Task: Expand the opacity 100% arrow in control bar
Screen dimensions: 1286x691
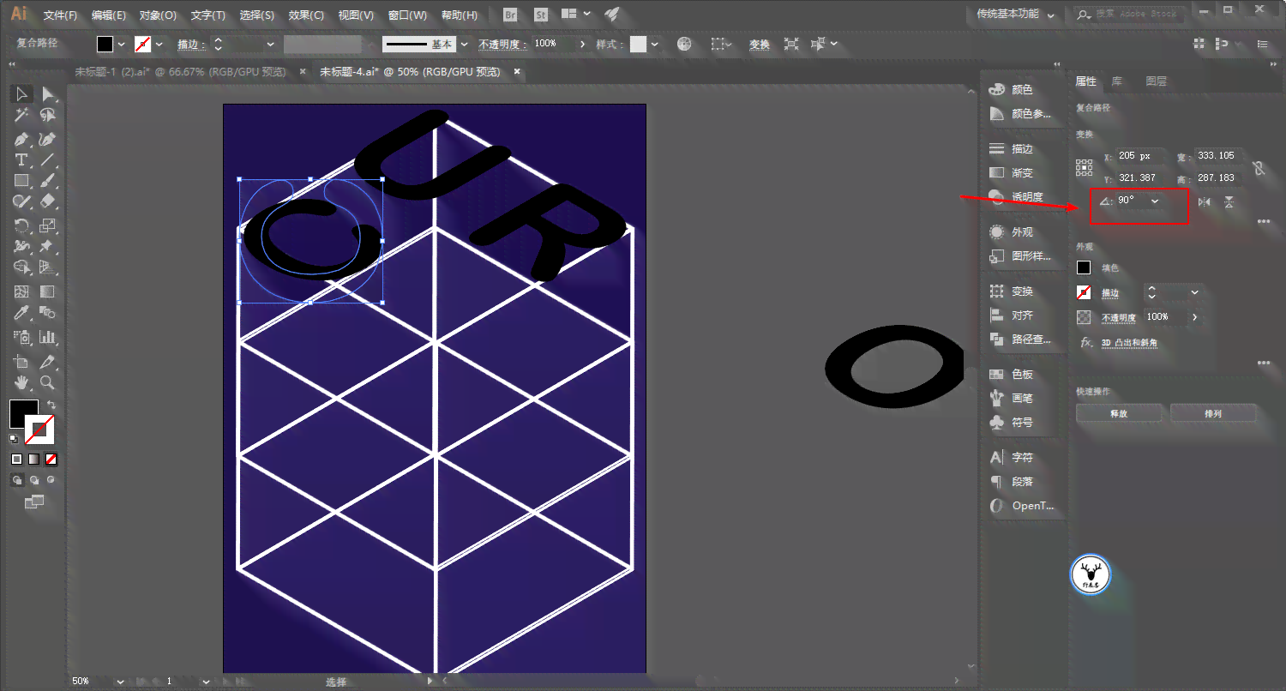Action: pyautogui.click(x=583, y=44)
